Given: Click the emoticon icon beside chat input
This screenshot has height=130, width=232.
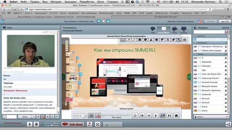Looking at the screenshot, I should [x=5, y=117].
